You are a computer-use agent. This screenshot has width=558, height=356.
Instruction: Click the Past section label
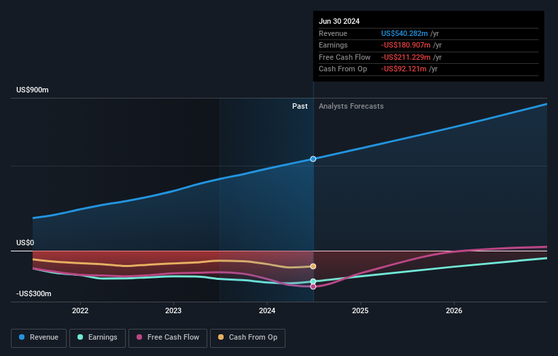tap(300, 107)
